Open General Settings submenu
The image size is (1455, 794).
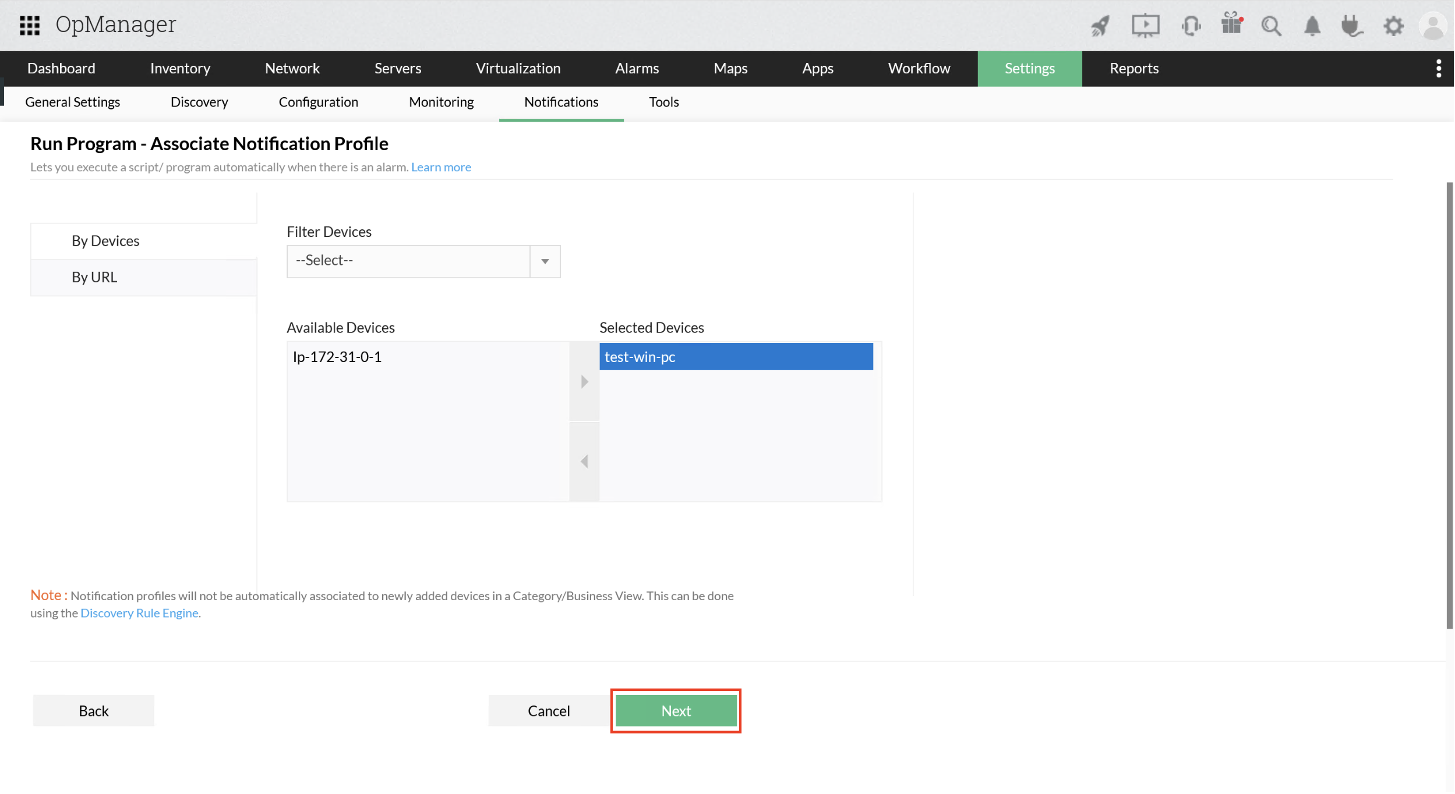point(73,102)
